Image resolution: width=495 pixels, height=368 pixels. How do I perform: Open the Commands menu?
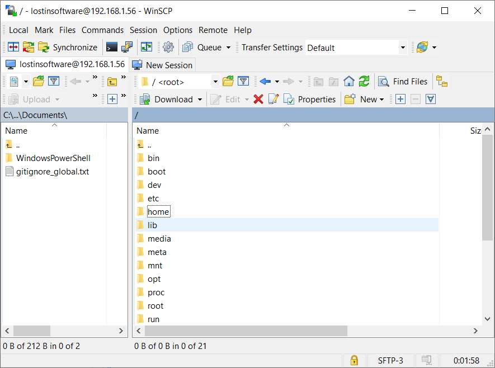(x=102, y=30)
